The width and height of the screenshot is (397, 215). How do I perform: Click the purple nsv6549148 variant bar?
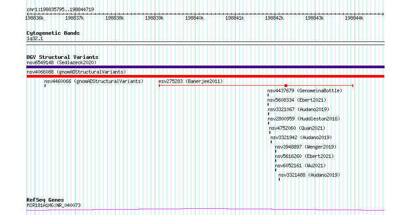(x=205, y=67)
